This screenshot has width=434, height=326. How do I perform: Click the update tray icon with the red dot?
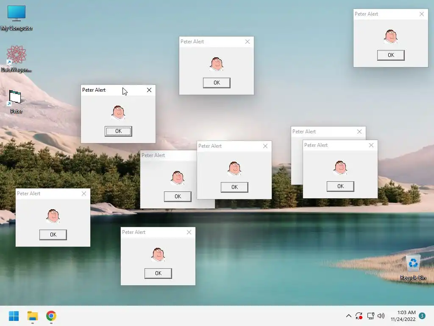[x=359, y=316]
